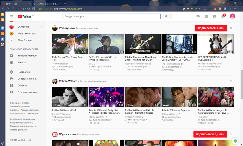This screenshot has height=146, width=243.
Task: Open the notifications bell
Action: coord(223,16)
